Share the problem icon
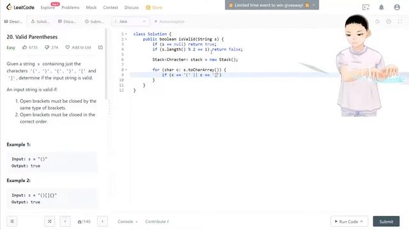 click(x=100, y=47)
